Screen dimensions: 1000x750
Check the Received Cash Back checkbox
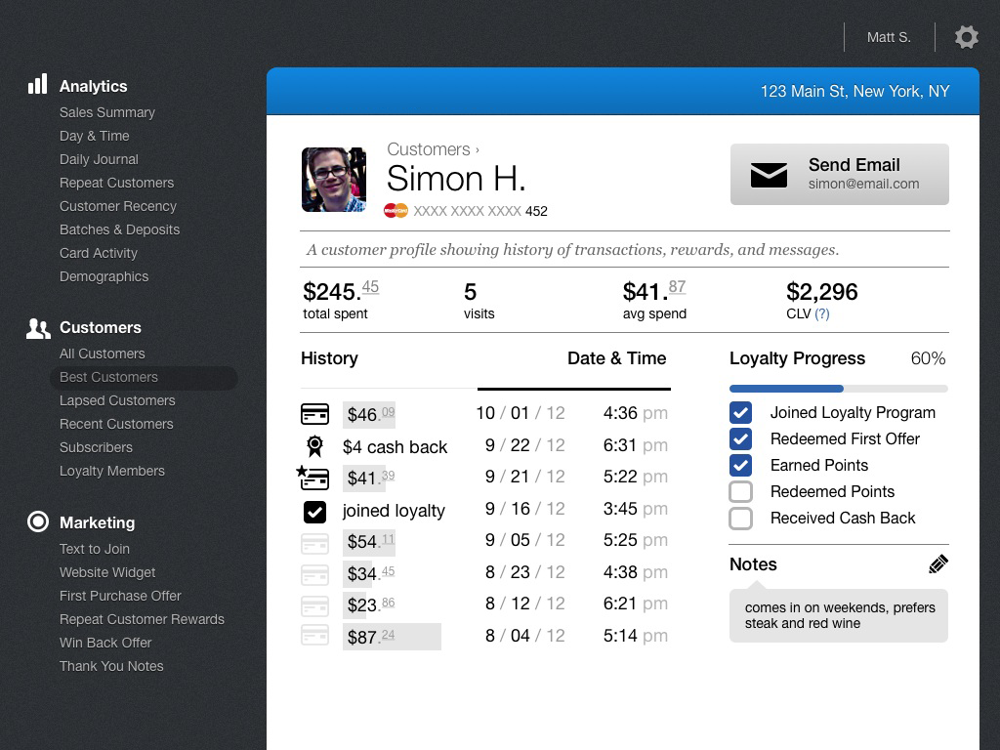[x=740, y=519]
